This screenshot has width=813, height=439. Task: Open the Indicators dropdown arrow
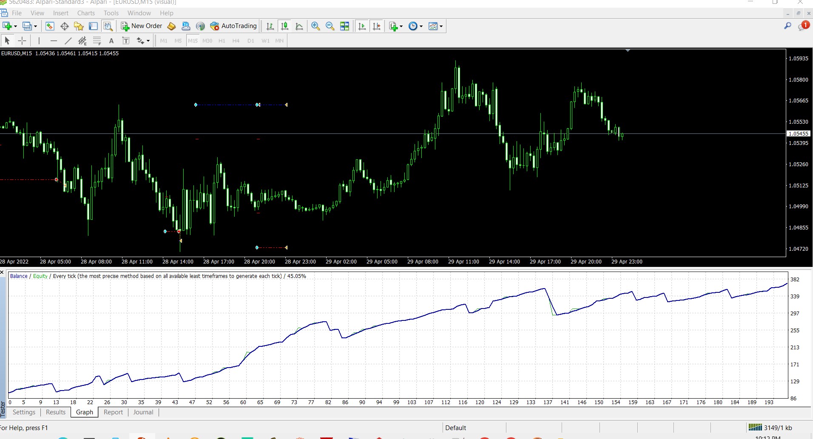pos(401,26)
